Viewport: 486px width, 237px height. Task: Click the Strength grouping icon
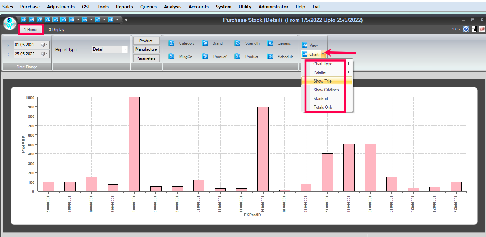pos(237,43)
